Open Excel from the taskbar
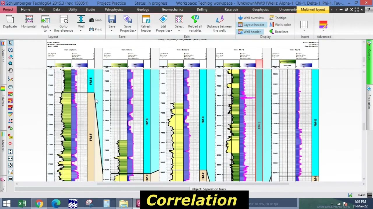Viewport: 373px width, 209px height. point(22,203)
